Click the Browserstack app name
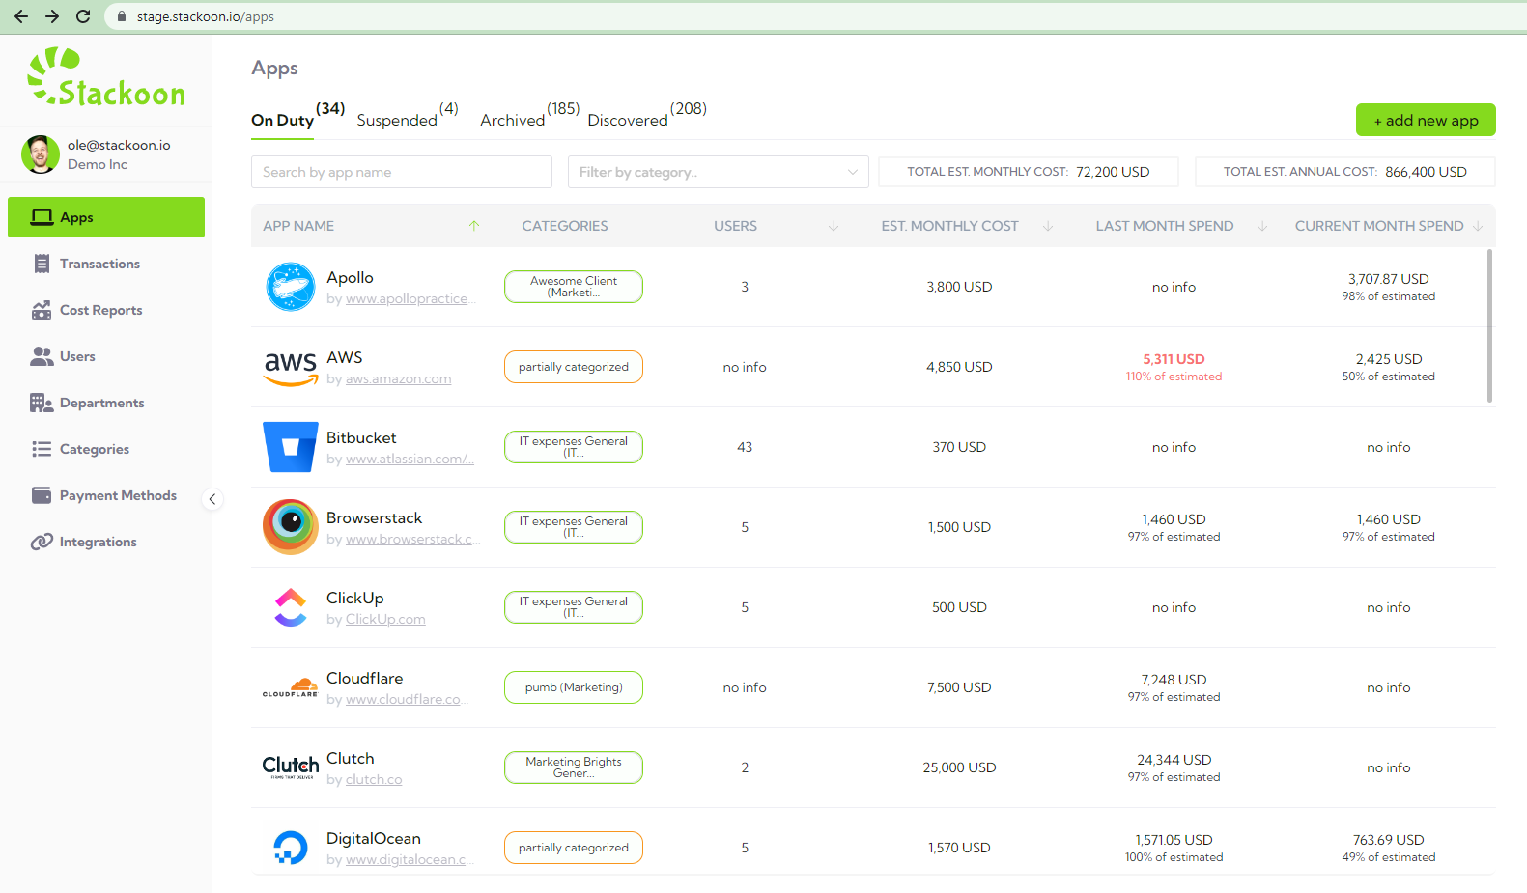 pos(374,518)
